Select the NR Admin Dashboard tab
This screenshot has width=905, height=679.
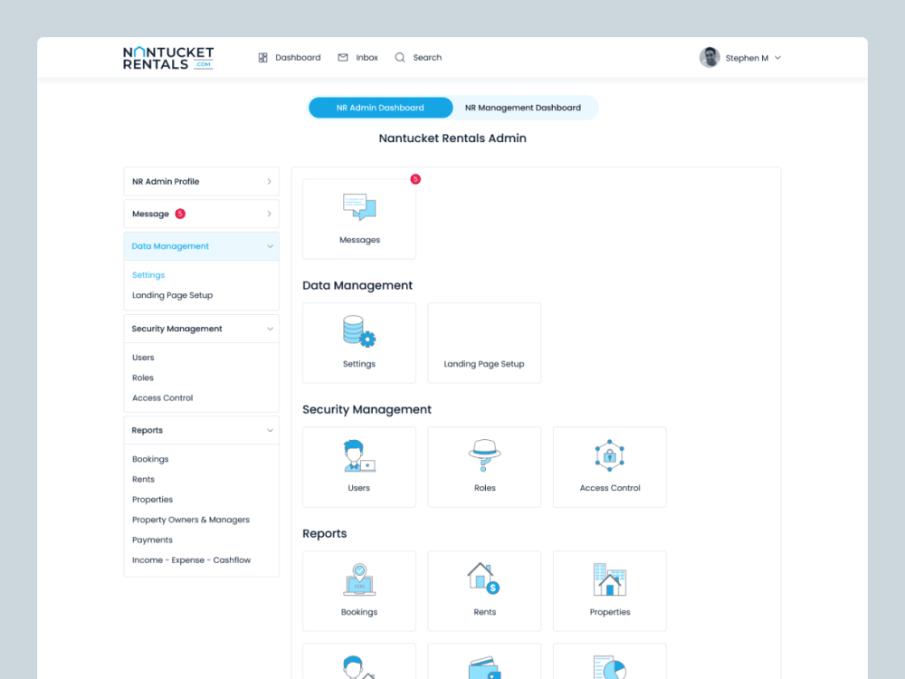click(380, 107)
